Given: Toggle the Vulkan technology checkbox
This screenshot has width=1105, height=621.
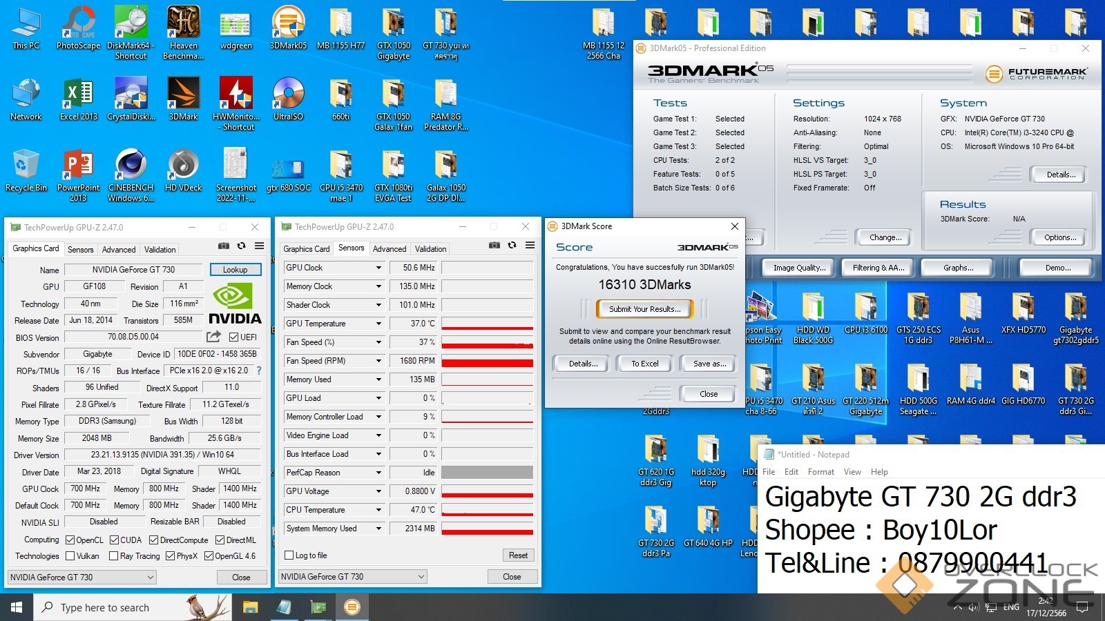Looking at the screenshot, I should (x=70, y=556).
